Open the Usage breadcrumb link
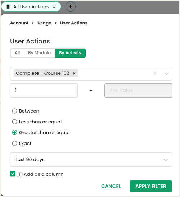180x197 pixels. coord(44,23)
